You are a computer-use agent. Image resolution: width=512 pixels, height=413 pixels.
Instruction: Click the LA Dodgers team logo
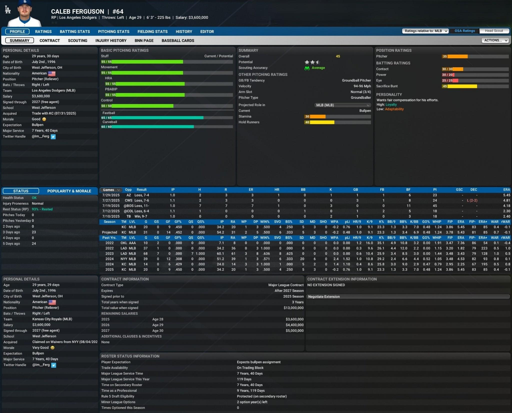pyautogui.click(x=8, y=10)
